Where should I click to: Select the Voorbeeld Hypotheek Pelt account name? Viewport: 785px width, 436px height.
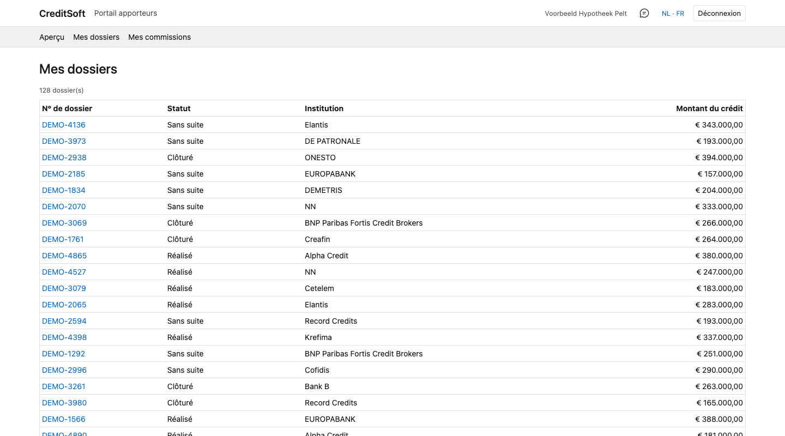click(x=586, y=14)
